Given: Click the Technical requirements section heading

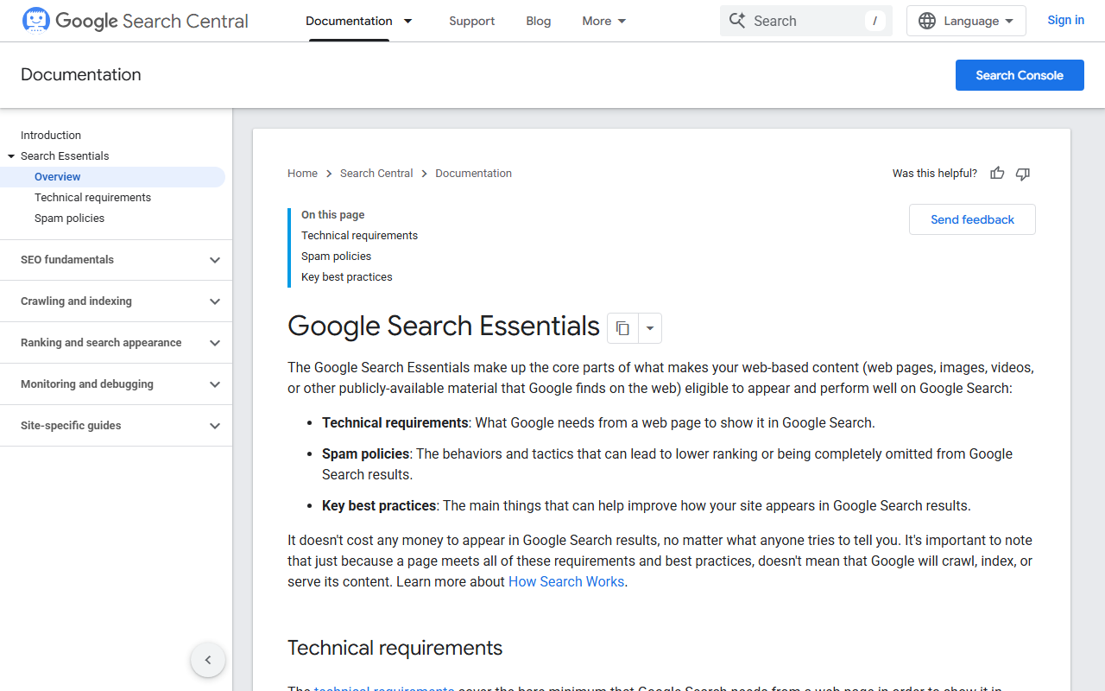Looking at the screenshot, I should (395, 648).
